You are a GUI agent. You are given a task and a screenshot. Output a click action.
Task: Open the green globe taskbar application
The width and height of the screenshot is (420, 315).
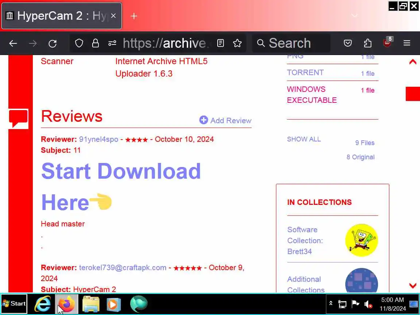tap(139, 304)
